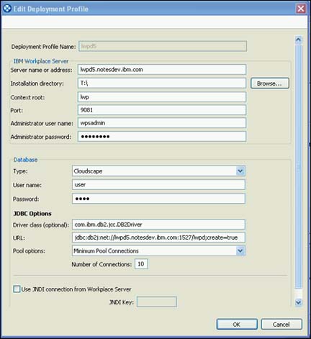Click the Installation directory field
Image resolution: width=311 pixels, height=339 pixels.
[162, 83]
